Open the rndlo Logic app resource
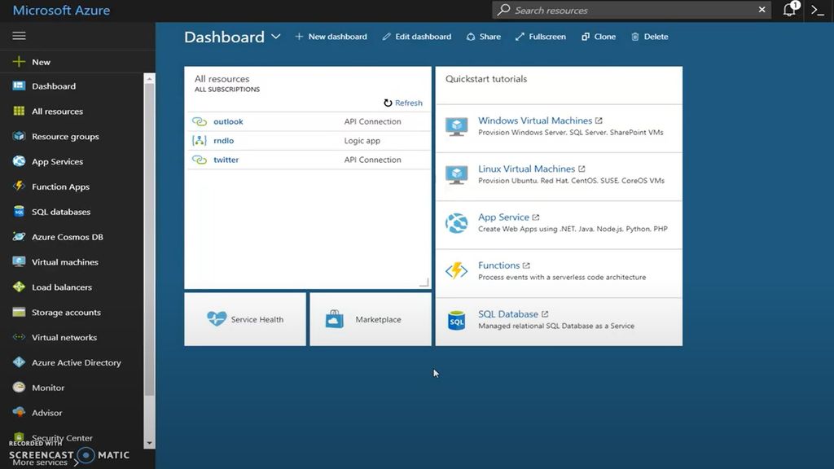 pyautogui.click(x=222, y=140)
